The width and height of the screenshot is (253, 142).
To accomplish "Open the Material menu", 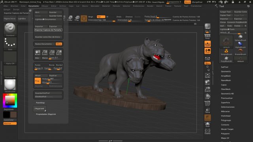I will (x=106, y=6).
